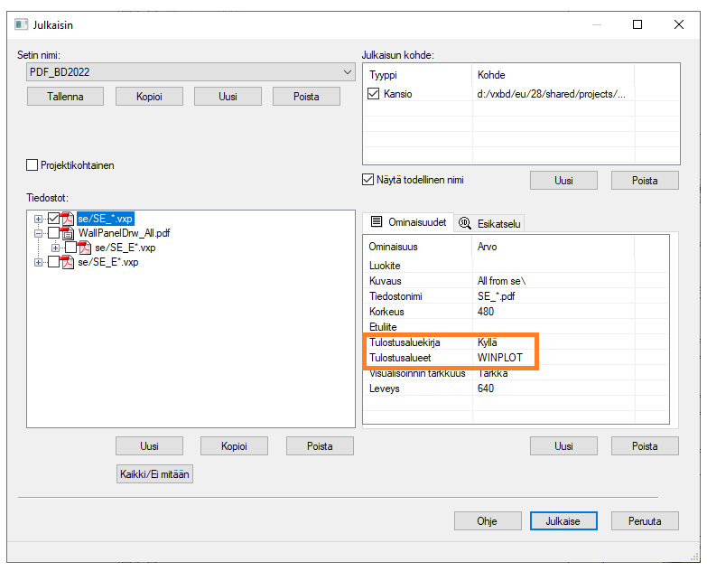Click the PDF icon of bottom se/SE_E*.vxp
Viewport: 707px width, 571px height.
click(68, 262)
